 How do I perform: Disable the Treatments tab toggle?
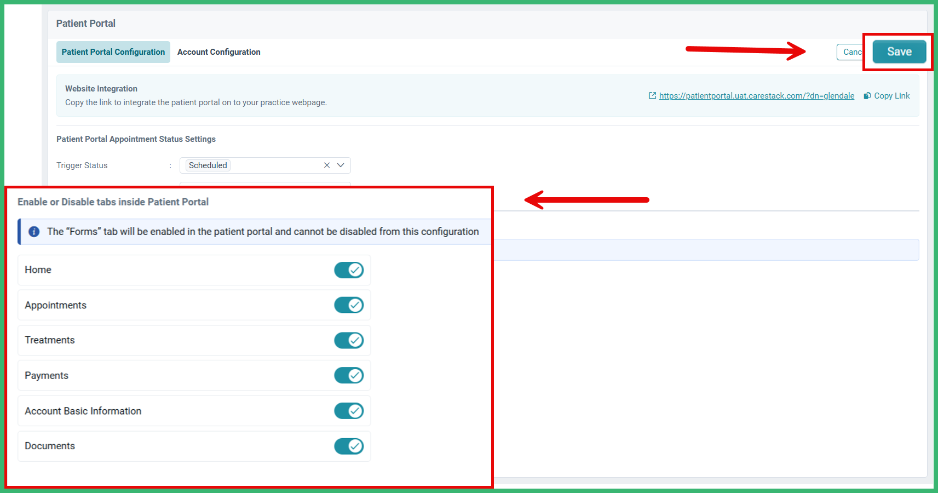(x=349, y=340)
